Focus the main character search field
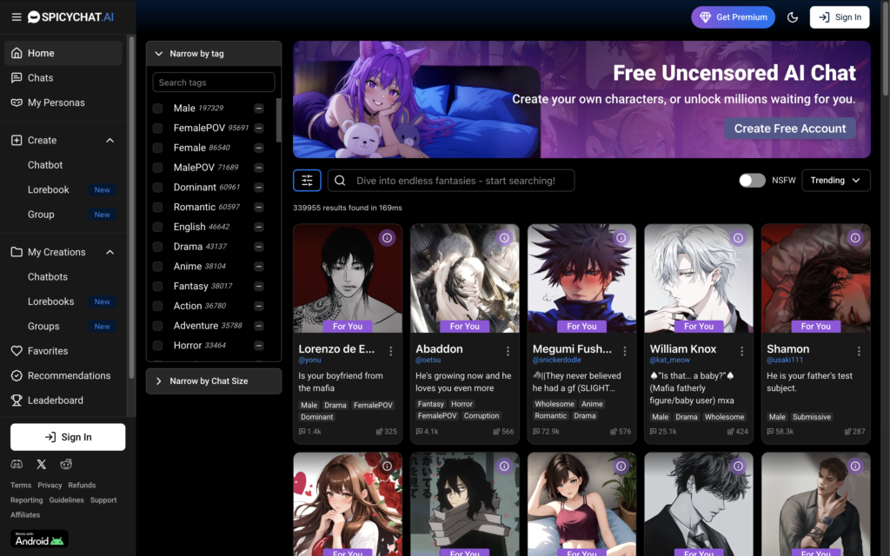The height and width of the screenshot is (556, 890). pyautogui.click(x=451, y=181)
